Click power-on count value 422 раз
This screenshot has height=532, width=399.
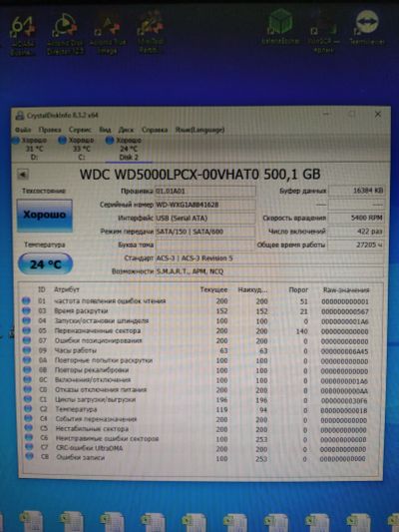(x=356, y=232)
